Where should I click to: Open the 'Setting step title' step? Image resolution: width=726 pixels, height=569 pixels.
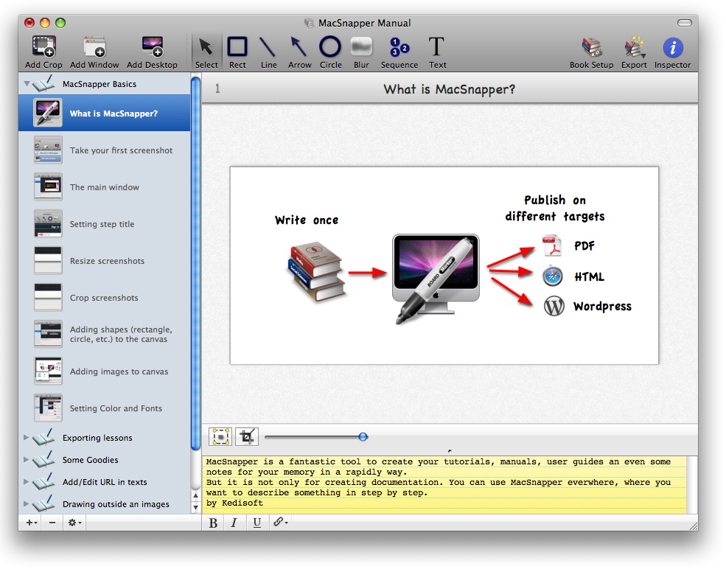[x=104, y=224]
